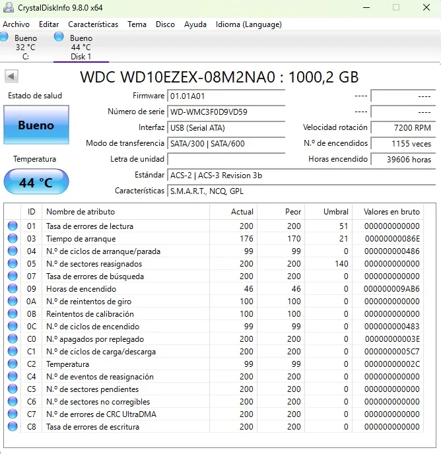Click the Firmware field 01.01A01
The image size is (441, 454).
[226, 96]
